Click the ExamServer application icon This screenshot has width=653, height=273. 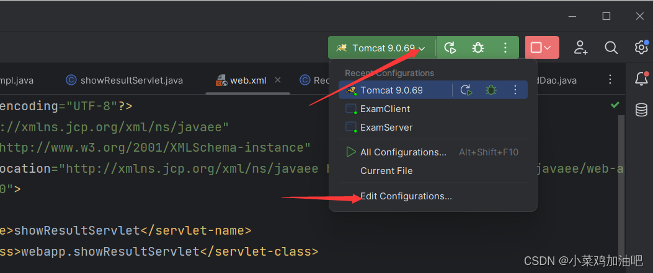coord(351,127)
